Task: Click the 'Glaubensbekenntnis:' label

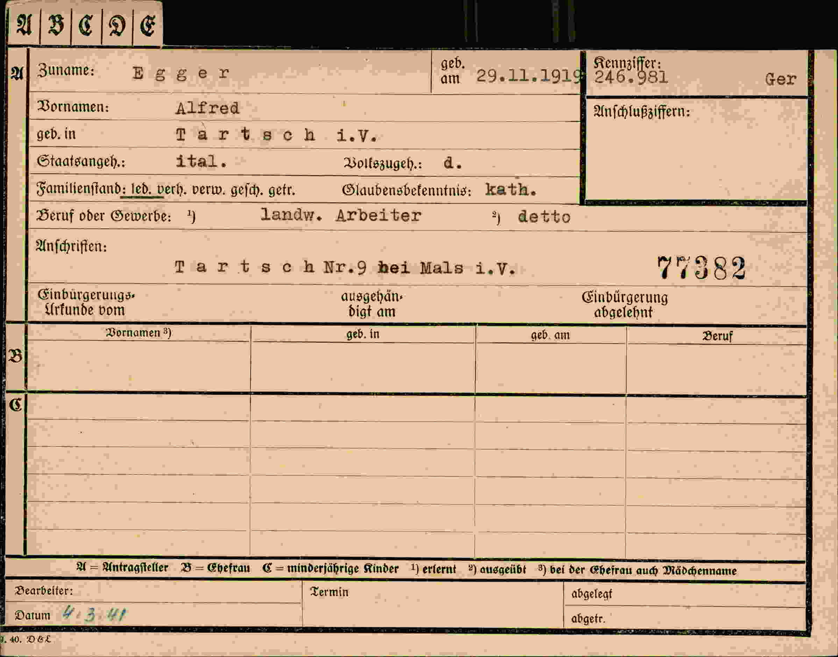Action: tap(407, 190)
